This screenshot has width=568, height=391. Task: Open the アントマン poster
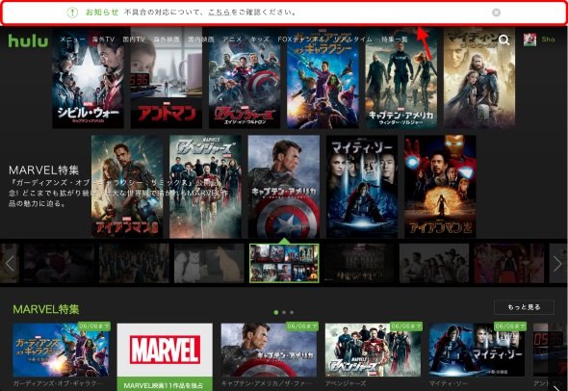[167, 78]
